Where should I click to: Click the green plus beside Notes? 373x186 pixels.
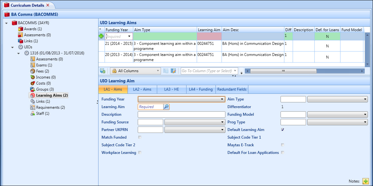(x=365, y=181)
